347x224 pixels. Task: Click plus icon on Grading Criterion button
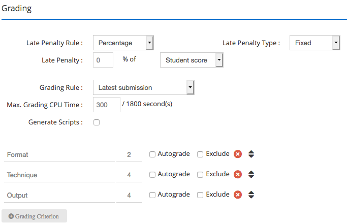coord(11,216)
